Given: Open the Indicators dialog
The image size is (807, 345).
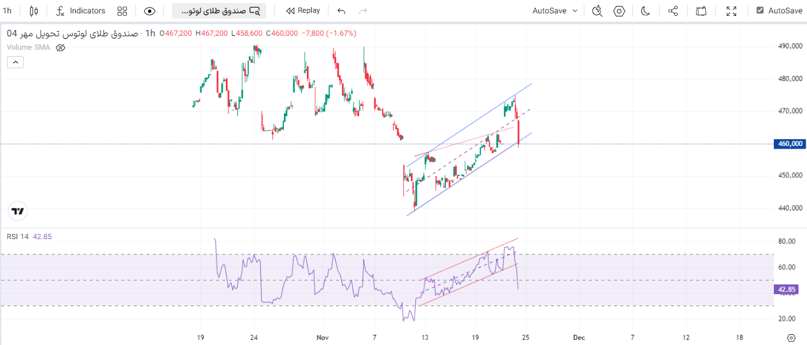Looking at the screenshot, I should [80, 11].
